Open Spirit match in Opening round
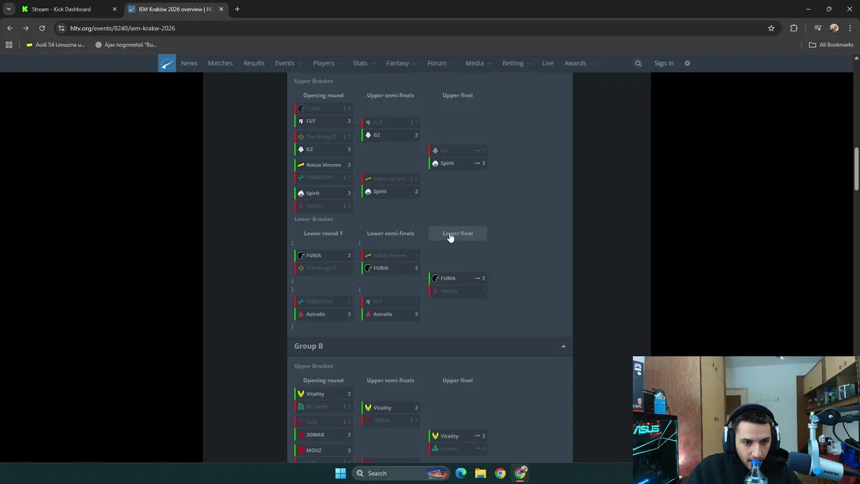The image size is (860, 484). click(x=324, y=193)
